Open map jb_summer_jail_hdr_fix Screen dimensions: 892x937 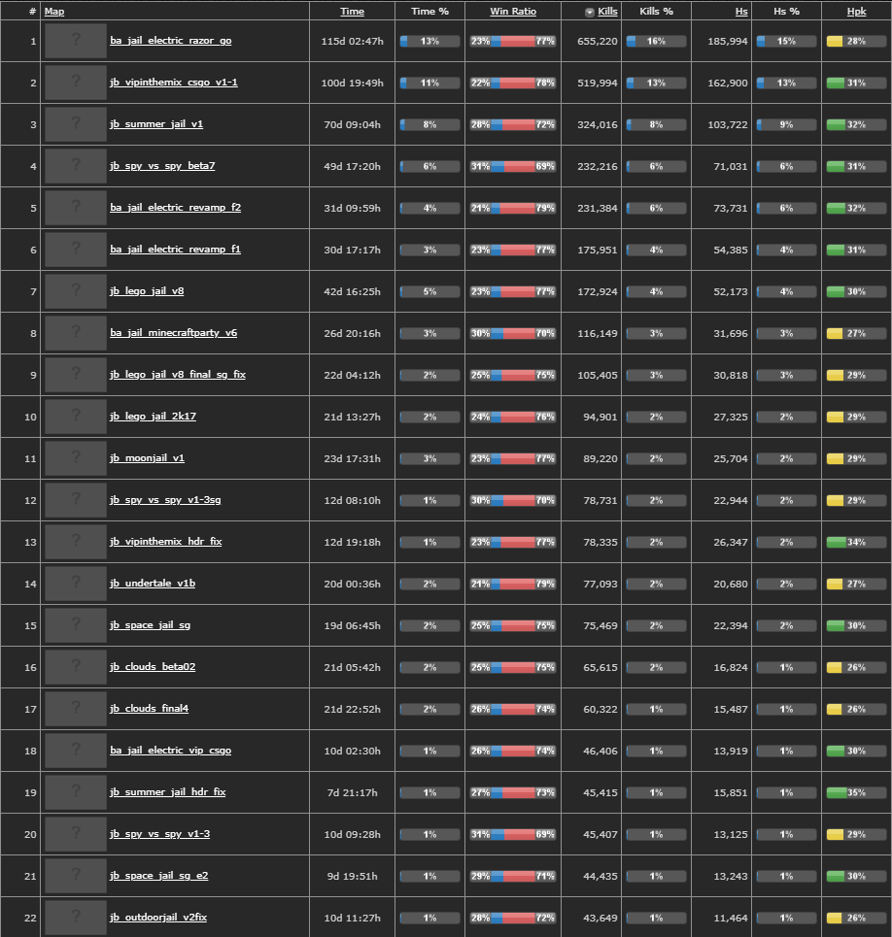[x=167, y=792]
